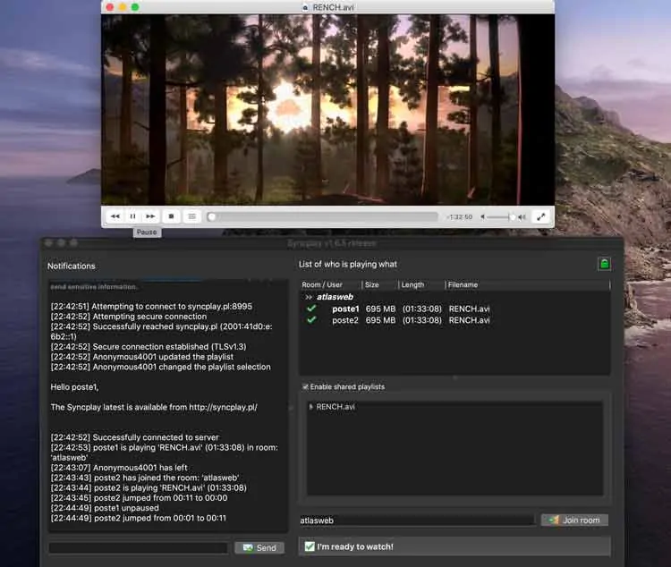The height and width of the screenshot is (567, 671).
Task: Adjust the VLC volume slider
Action: pyautogui.click(x=501, y=217)
